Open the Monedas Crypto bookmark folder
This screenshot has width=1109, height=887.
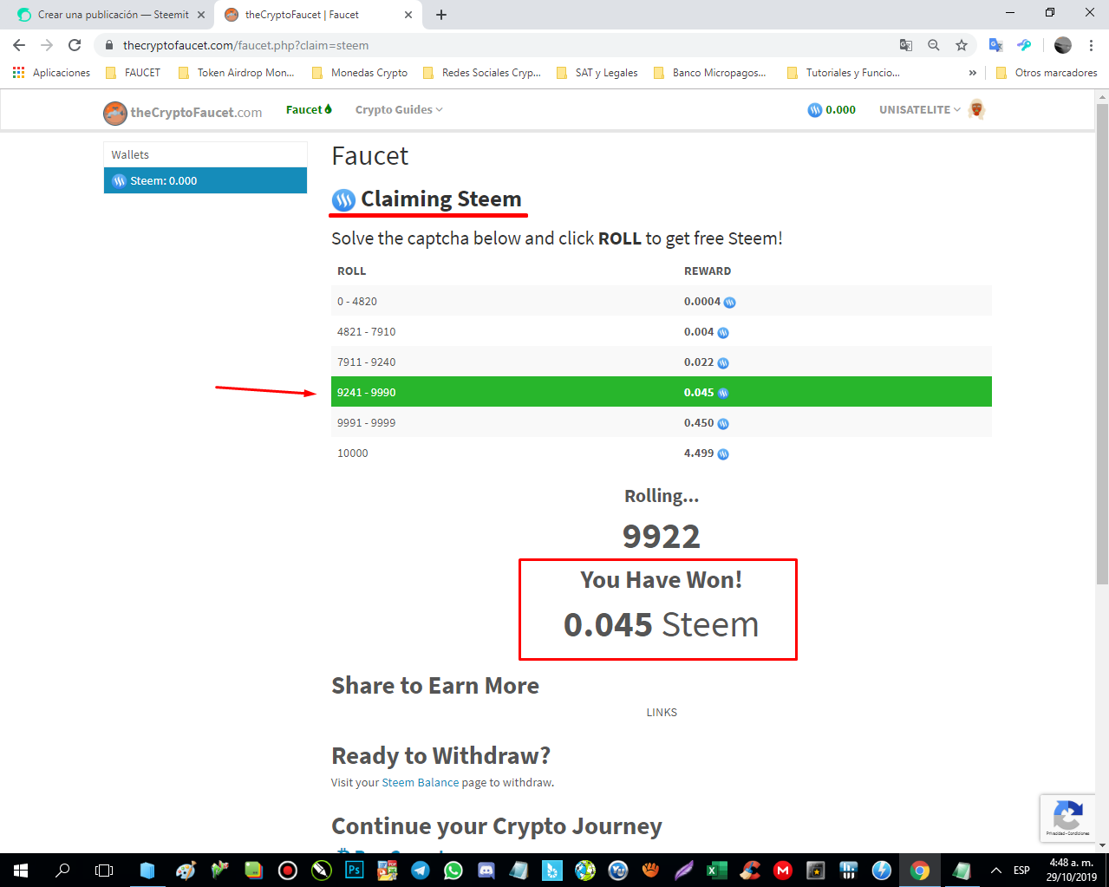tap(359, 73)
